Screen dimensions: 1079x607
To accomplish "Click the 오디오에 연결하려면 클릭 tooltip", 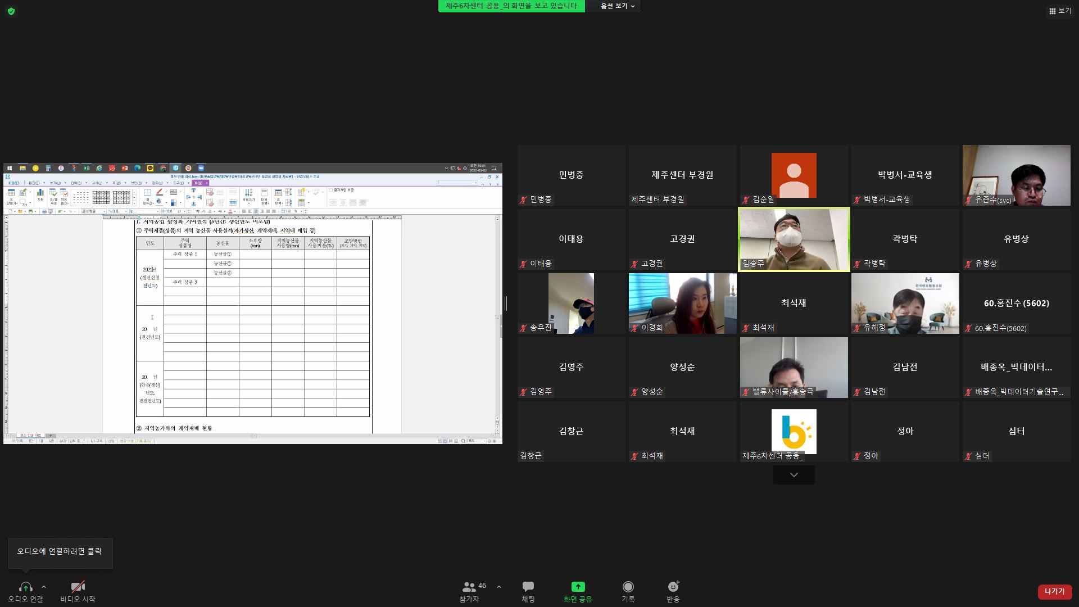I will pos(60,552).
